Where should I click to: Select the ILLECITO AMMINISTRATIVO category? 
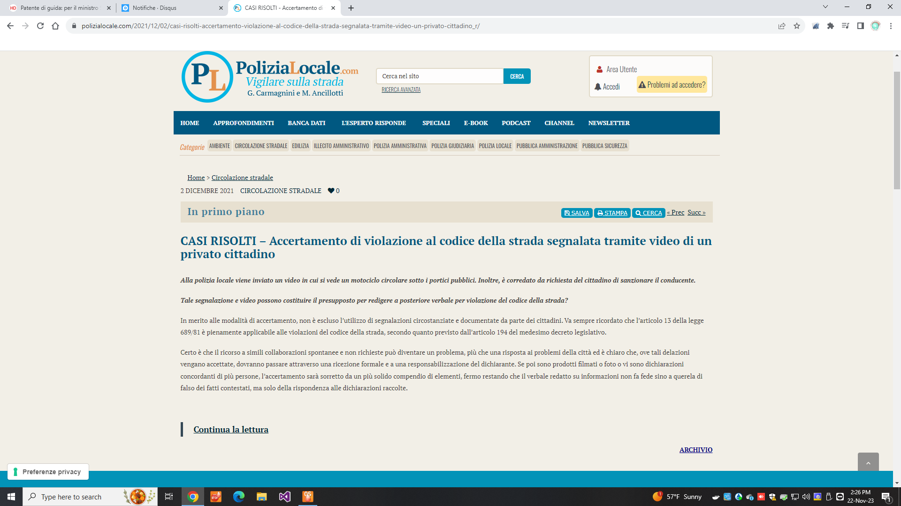pyautogui.click(x=341, y=146)
